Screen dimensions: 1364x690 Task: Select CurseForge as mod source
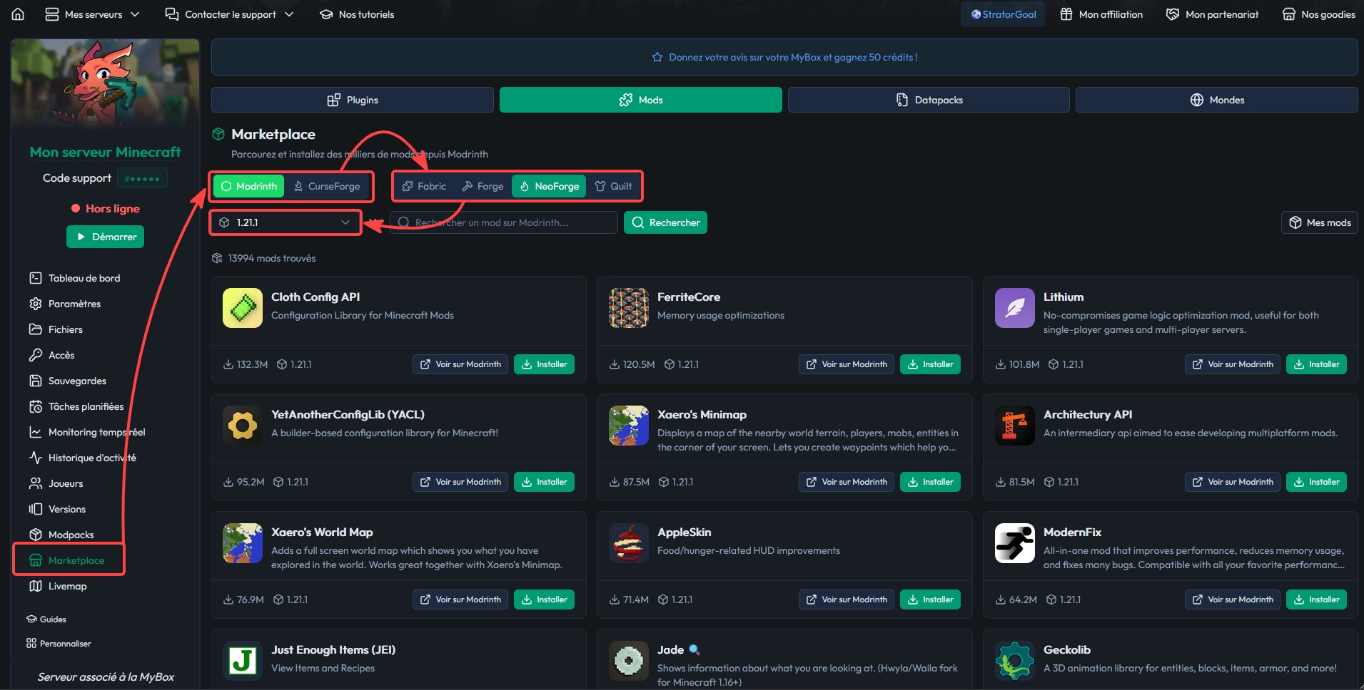click(x=327, y=186)
